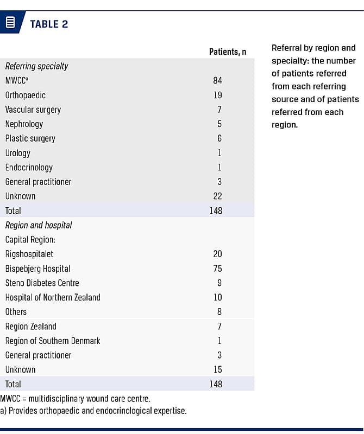364x434 pixels.
Task: Click the Plastic surgery row label
Action: click(x=30, y=138)
